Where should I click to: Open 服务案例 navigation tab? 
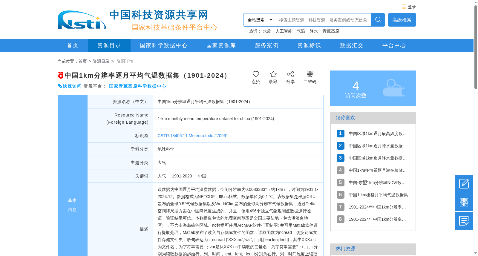coord(266,45)
